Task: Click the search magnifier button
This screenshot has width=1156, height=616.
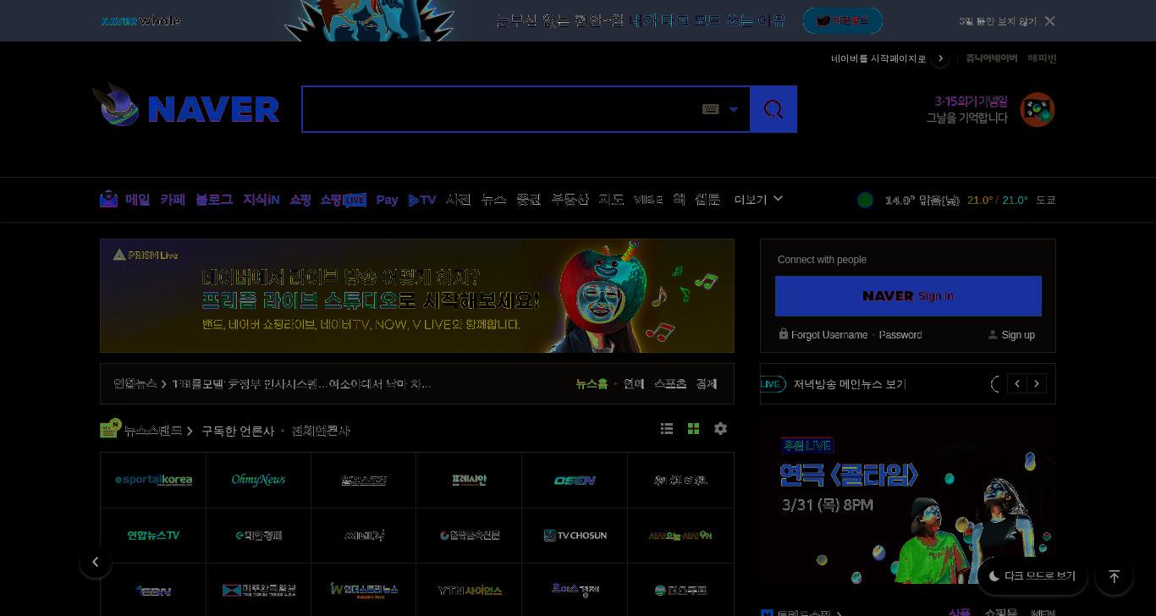Action: [773, 109]
